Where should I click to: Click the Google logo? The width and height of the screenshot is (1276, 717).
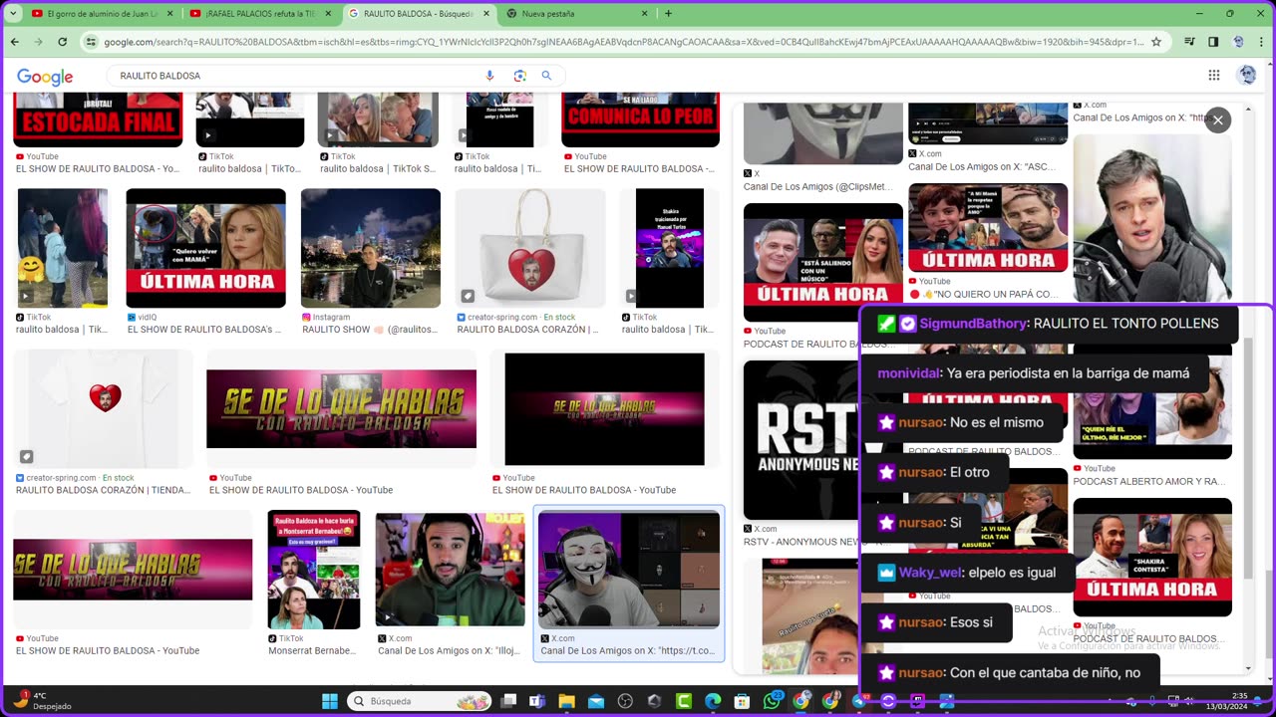coord(45,77)
